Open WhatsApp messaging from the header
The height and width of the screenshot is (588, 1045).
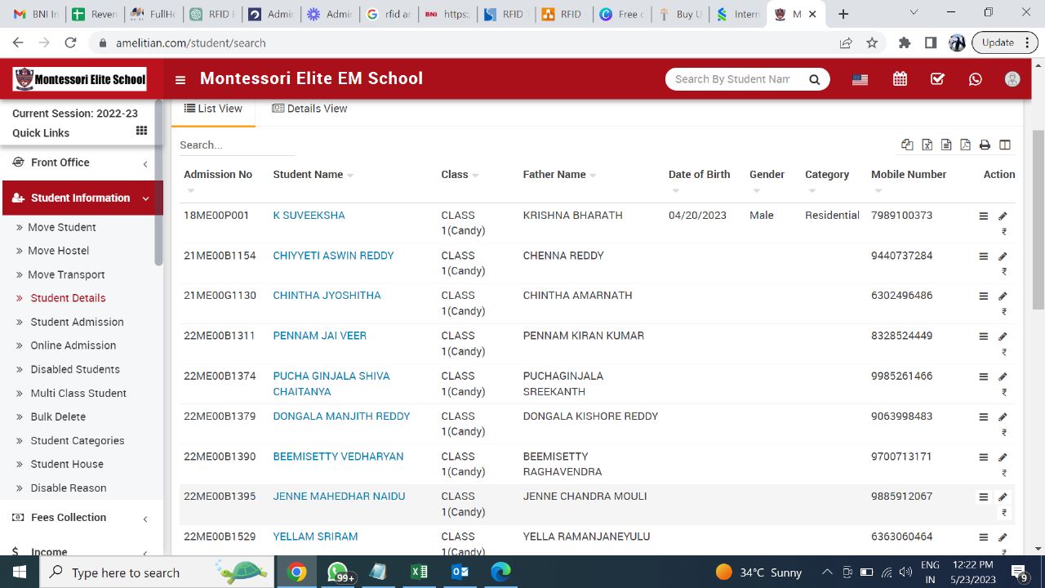click(975, 78)
